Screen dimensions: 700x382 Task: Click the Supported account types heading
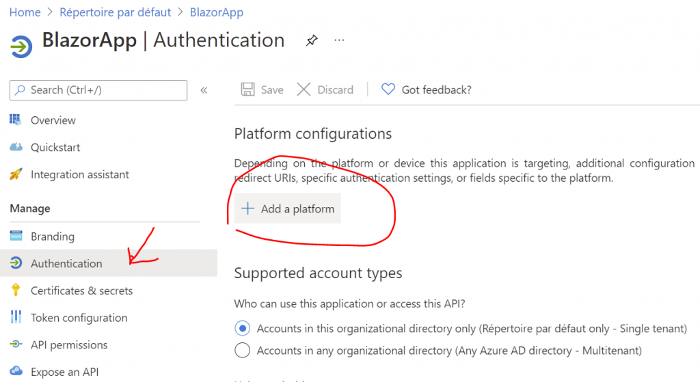pyautogui.click(x=318, y=273)
